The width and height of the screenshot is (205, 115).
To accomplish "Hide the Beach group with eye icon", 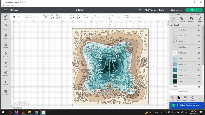I will 199,25.
